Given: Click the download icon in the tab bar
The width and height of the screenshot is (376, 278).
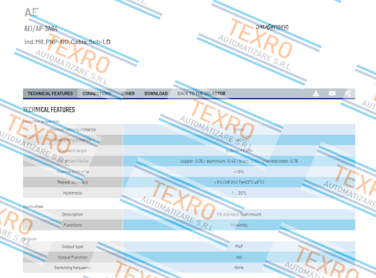Looking at the screenshot, I should pyautogui.click(x=316, y=93).
